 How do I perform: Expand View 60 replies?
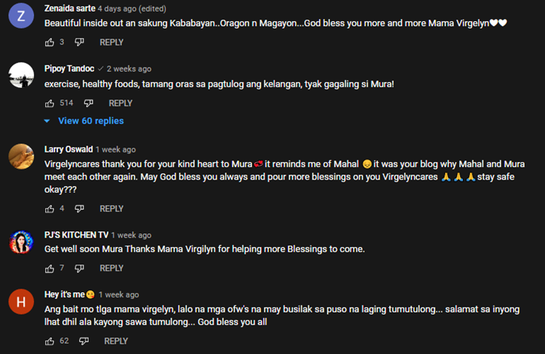pos(91,121)
